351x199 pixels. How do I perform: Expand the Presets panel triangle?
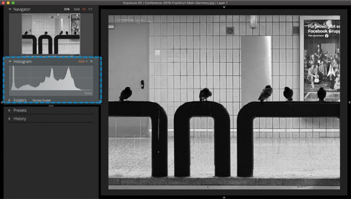9,110
